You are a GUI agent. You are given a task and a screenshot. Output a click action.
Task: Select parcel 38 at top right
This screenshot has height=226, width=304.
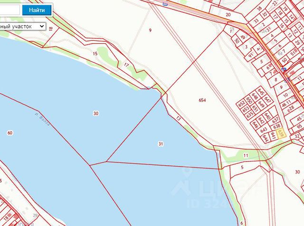point(259,9)
